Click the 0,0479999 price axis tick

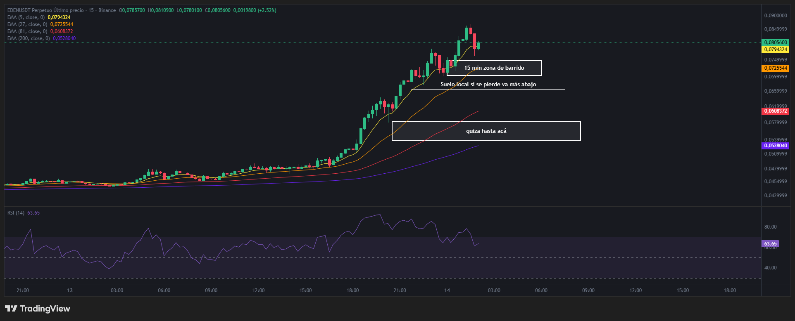coord(776,169)
